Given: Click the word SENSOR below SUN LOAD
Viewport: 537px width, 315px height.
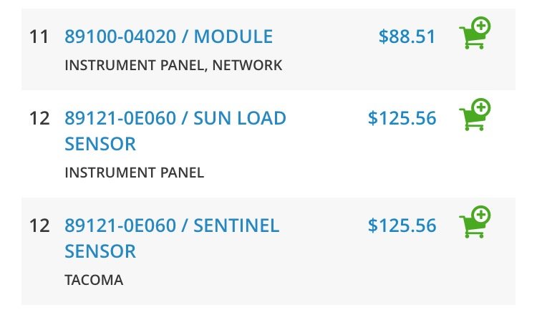Looking at the screenshot, I should coord(100,144).
